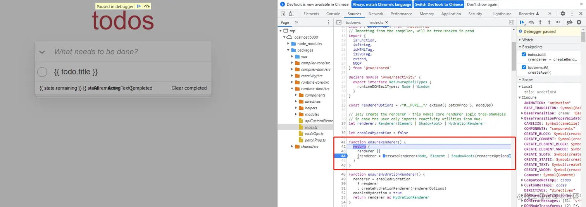The width and height of the screenshot is (586, 207).
Task: Toggle Pause on exceptions icon
Action: click(x=579, y=22)
